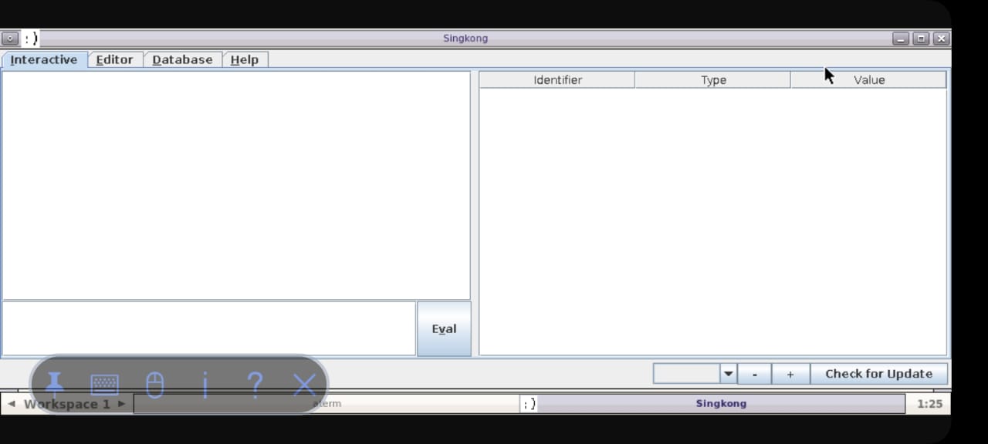The width and height of the screenshot is (988, 444).
Task: Click the question mark icon in overlay toolbar
Action: pyautogui.click(x=255, y=384)
